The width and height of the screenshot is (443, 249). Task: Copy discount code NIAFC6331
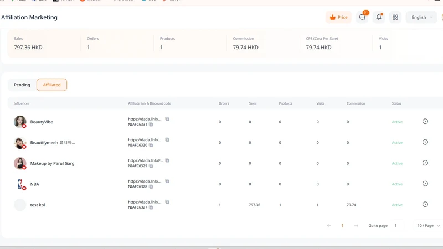click(x=151, y=124)
